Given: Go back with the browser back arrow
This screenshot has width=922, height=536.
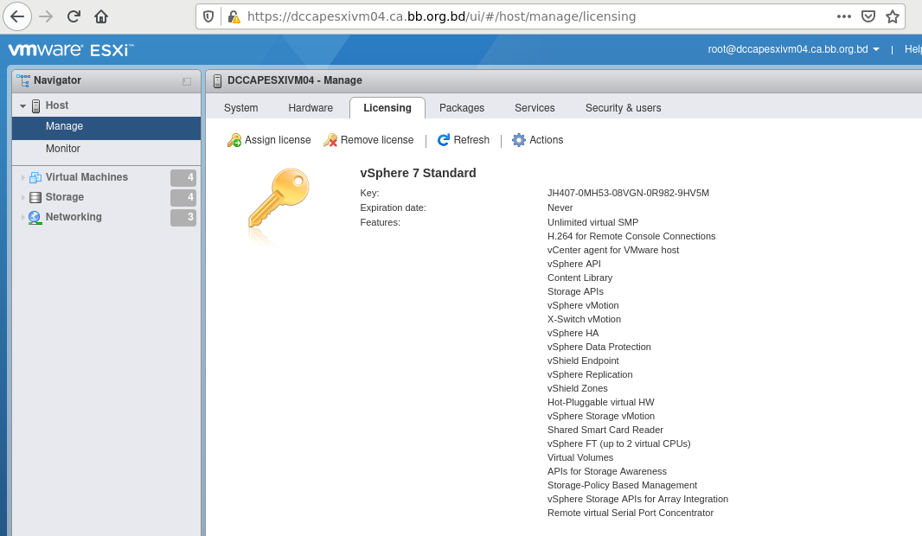Looking at the screenshot, I should coord(17,16).
